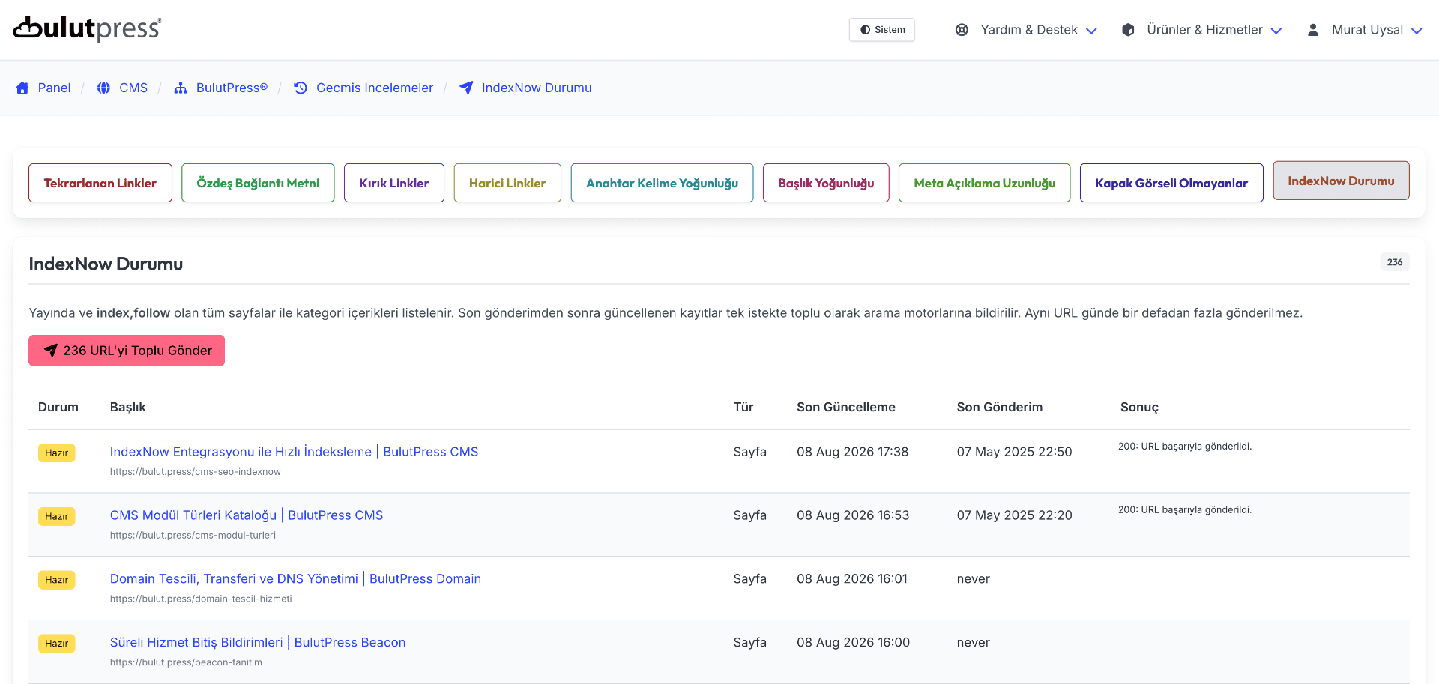Go to the Panel breadcrumb link

tap(54, 88)
